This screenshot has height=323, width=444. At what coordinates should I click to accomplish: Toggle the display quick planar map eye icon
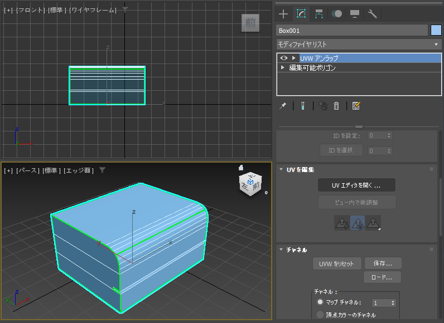358,223
